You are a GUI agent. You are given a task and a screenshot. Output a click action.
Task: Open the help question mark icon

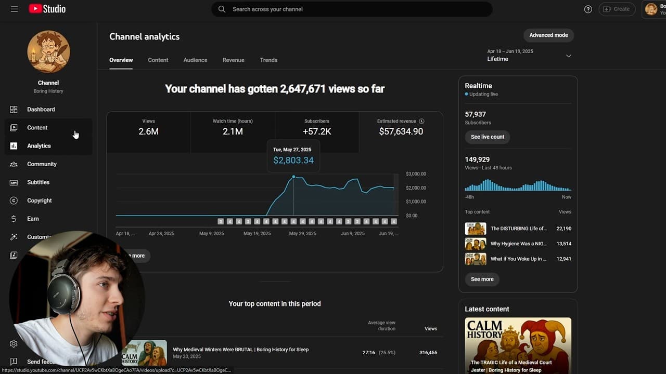coord(588,9)
